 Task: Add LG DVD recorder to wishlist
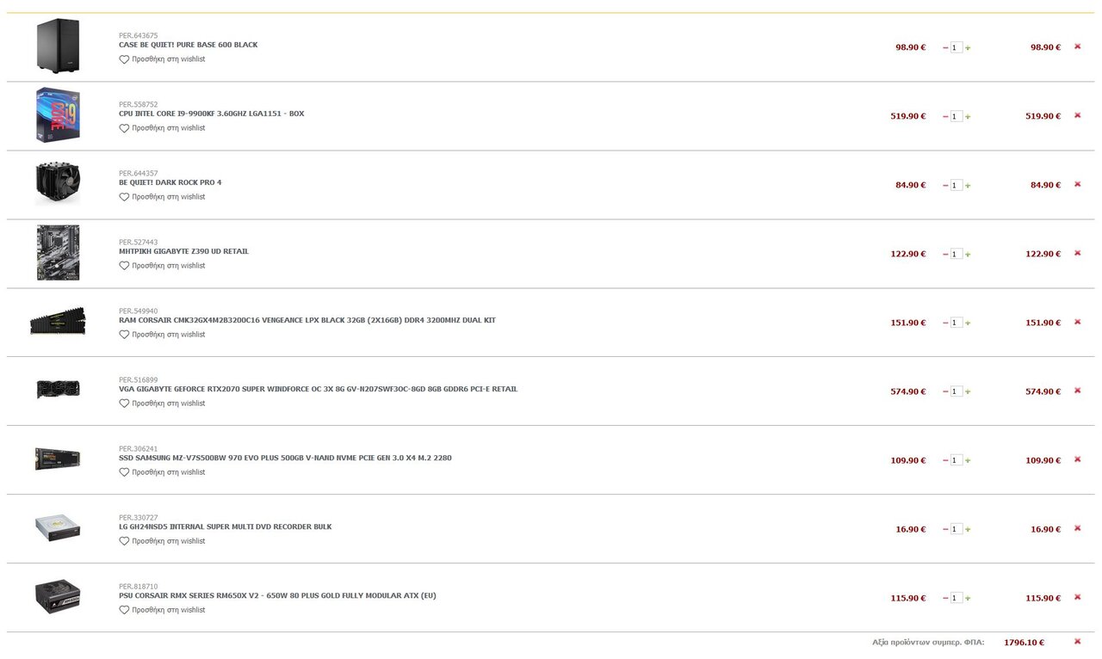coord(162,541)
